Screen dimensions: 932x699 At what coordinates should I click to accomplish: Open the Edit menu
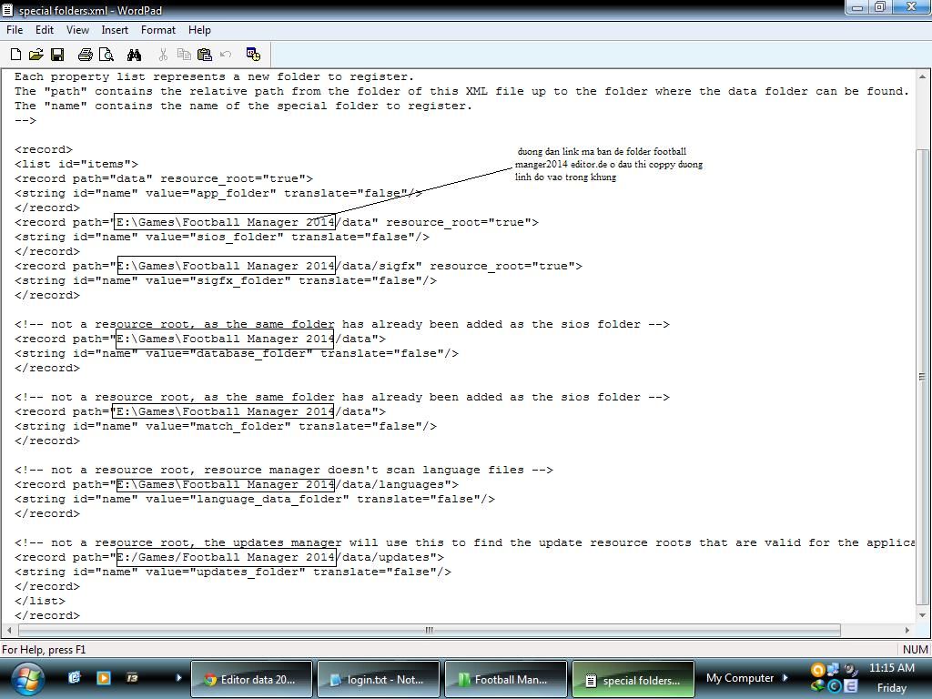45,30
